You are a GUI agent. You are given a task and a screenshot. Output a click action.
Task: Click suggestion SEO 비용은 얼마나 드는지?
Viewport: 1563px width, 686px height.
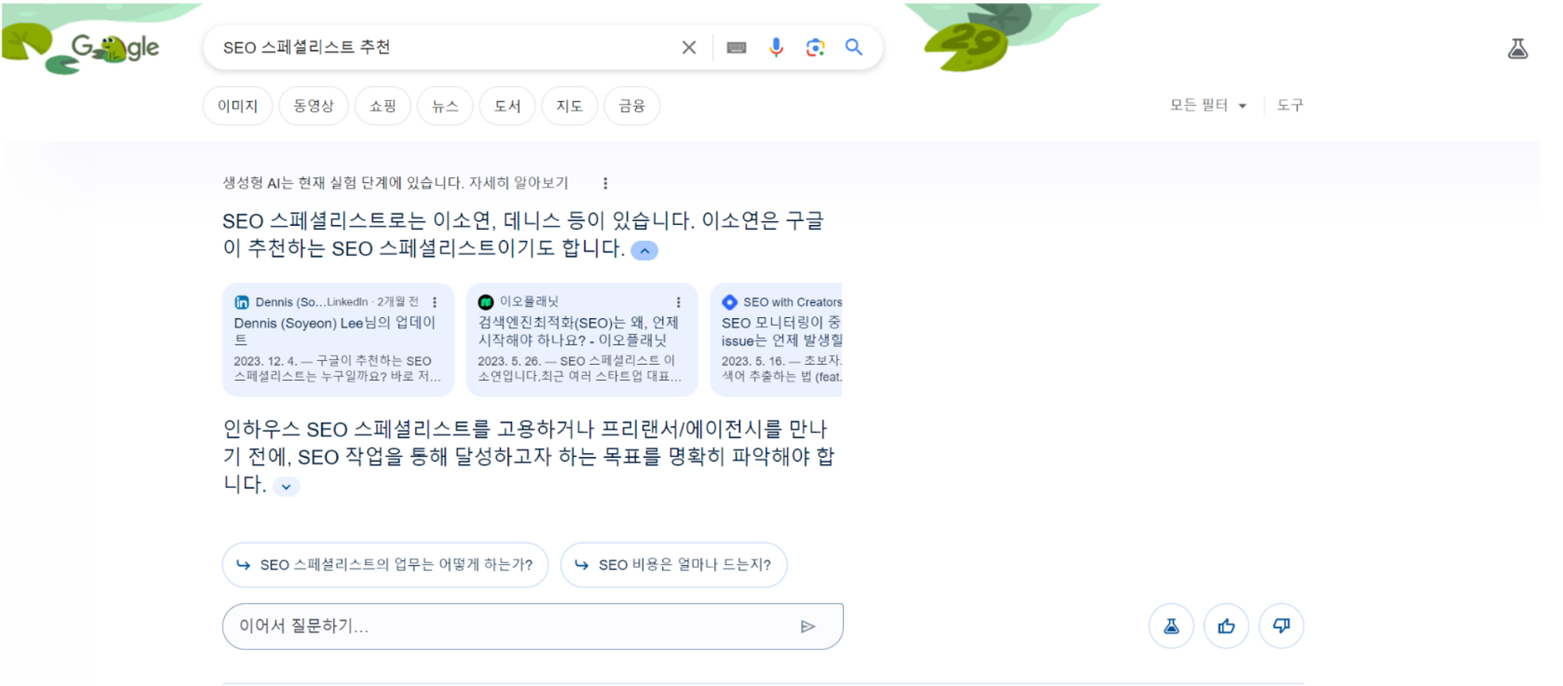click(x=674, y=565)
